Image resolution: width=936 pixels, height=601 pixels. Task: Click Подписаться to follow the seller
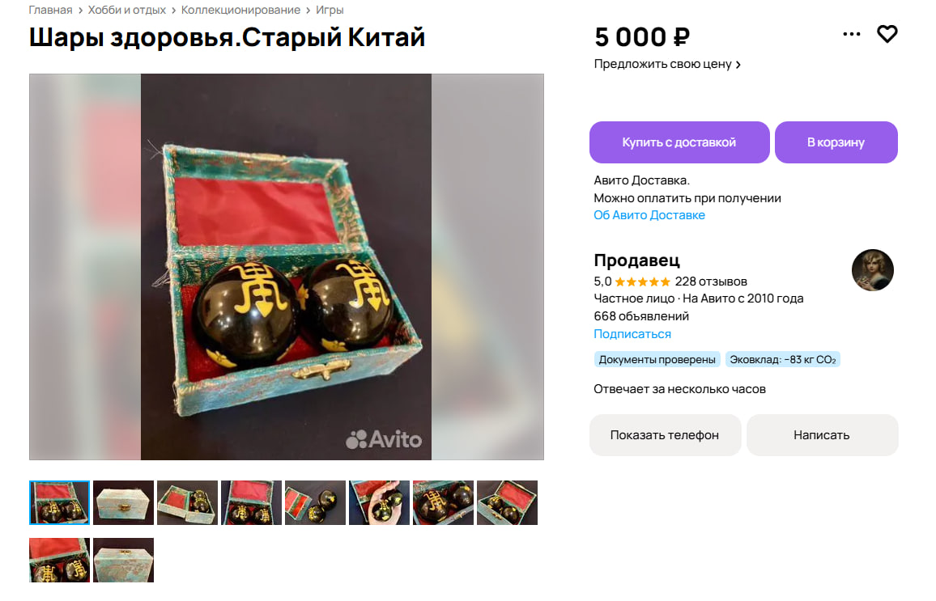(x=632, y=334)
